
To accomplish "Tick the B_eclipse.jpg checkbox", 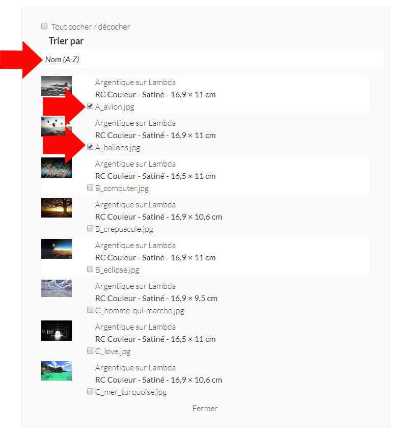I will pyautogui.click(x=90, y=269).
